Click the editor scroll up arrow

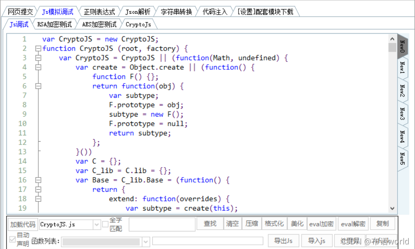(x=392, y=39)
